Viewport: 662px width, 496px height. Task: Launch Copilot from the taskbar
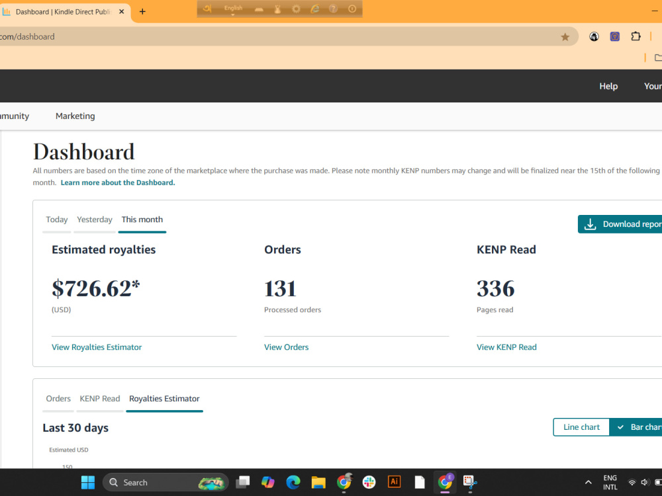tap(267, 482)
